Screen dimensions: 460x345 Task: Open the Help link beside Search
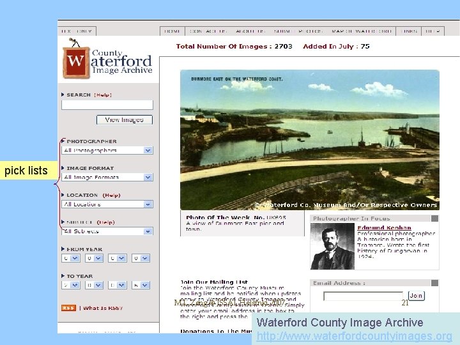(103, 95)
